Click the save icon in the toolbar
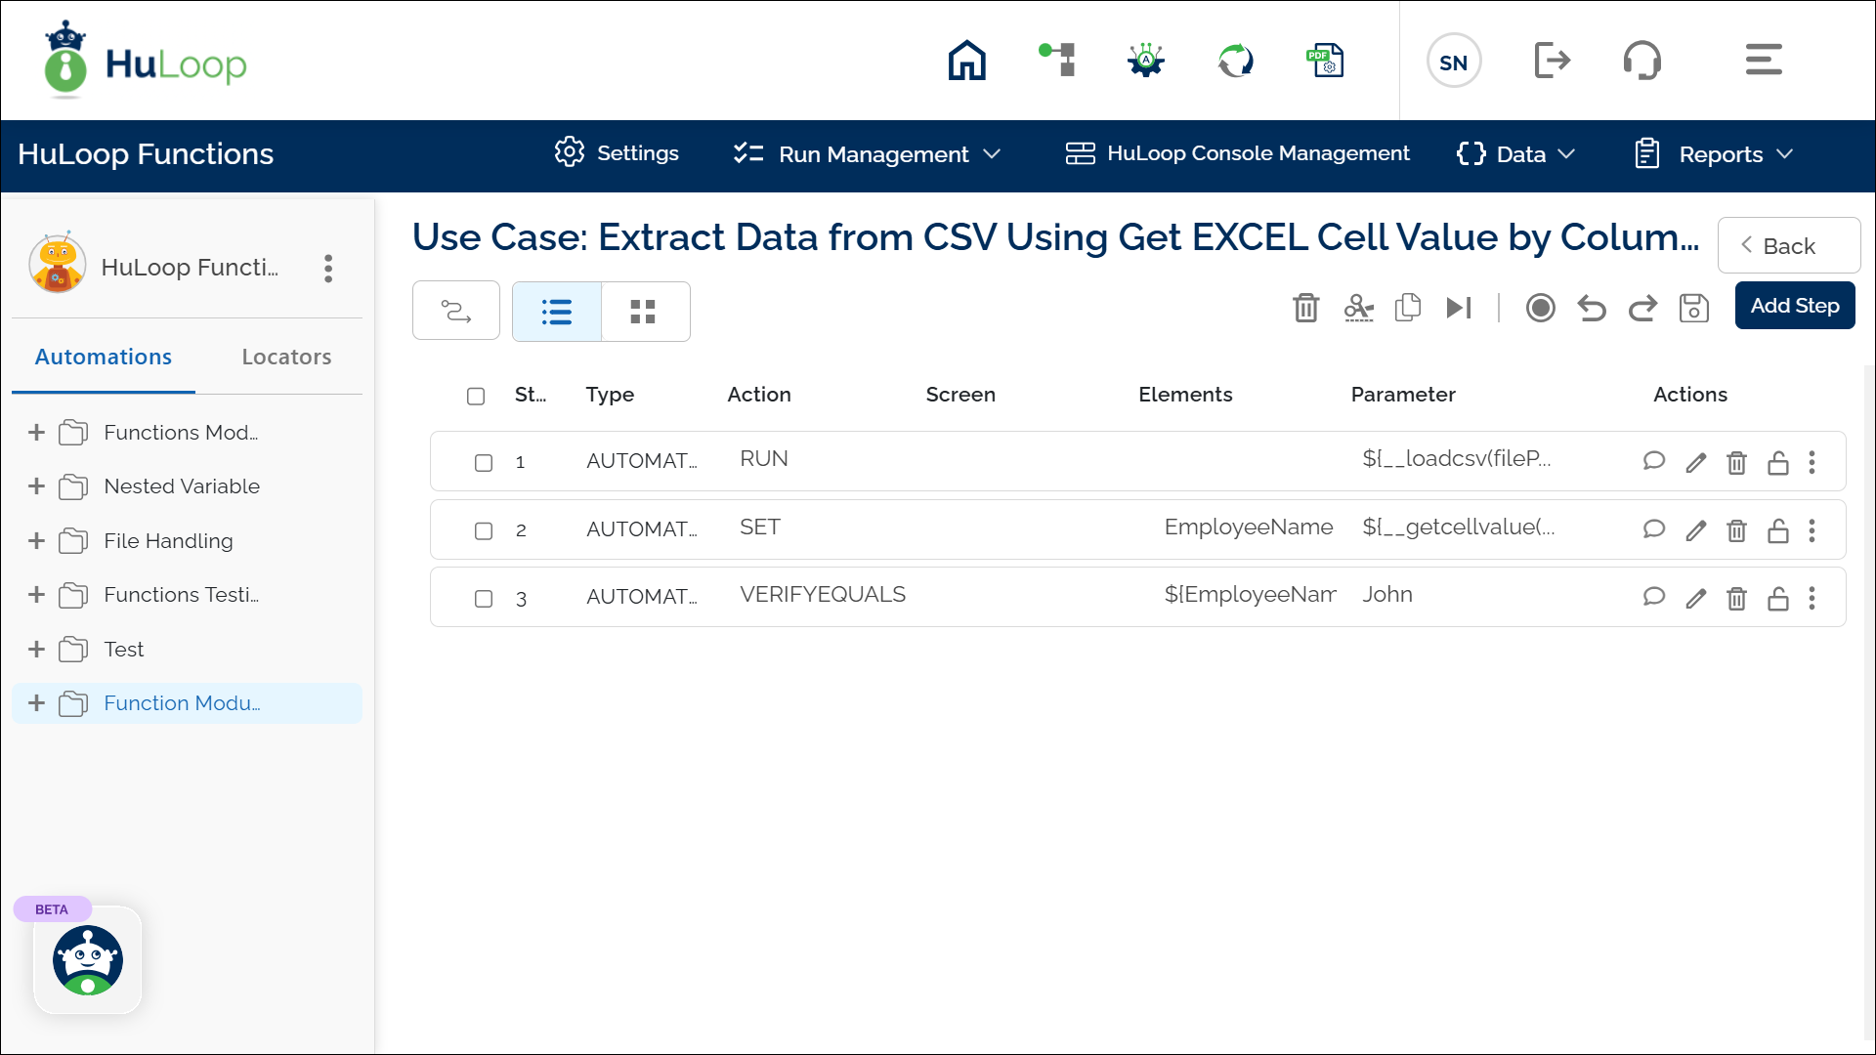 (1693, 308)
